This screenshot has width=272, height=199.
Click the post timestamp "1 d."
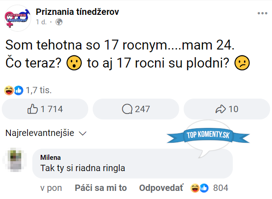coord(41,22)
